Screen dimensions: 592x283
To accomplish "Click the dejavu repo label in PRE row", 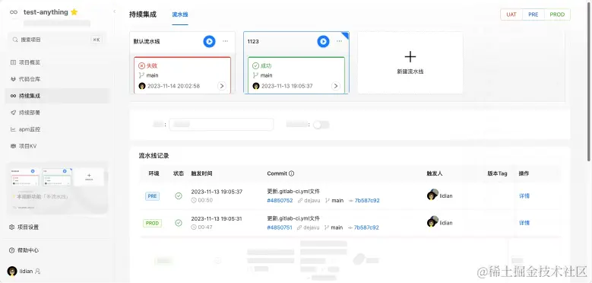I will [x=312, y=201].
